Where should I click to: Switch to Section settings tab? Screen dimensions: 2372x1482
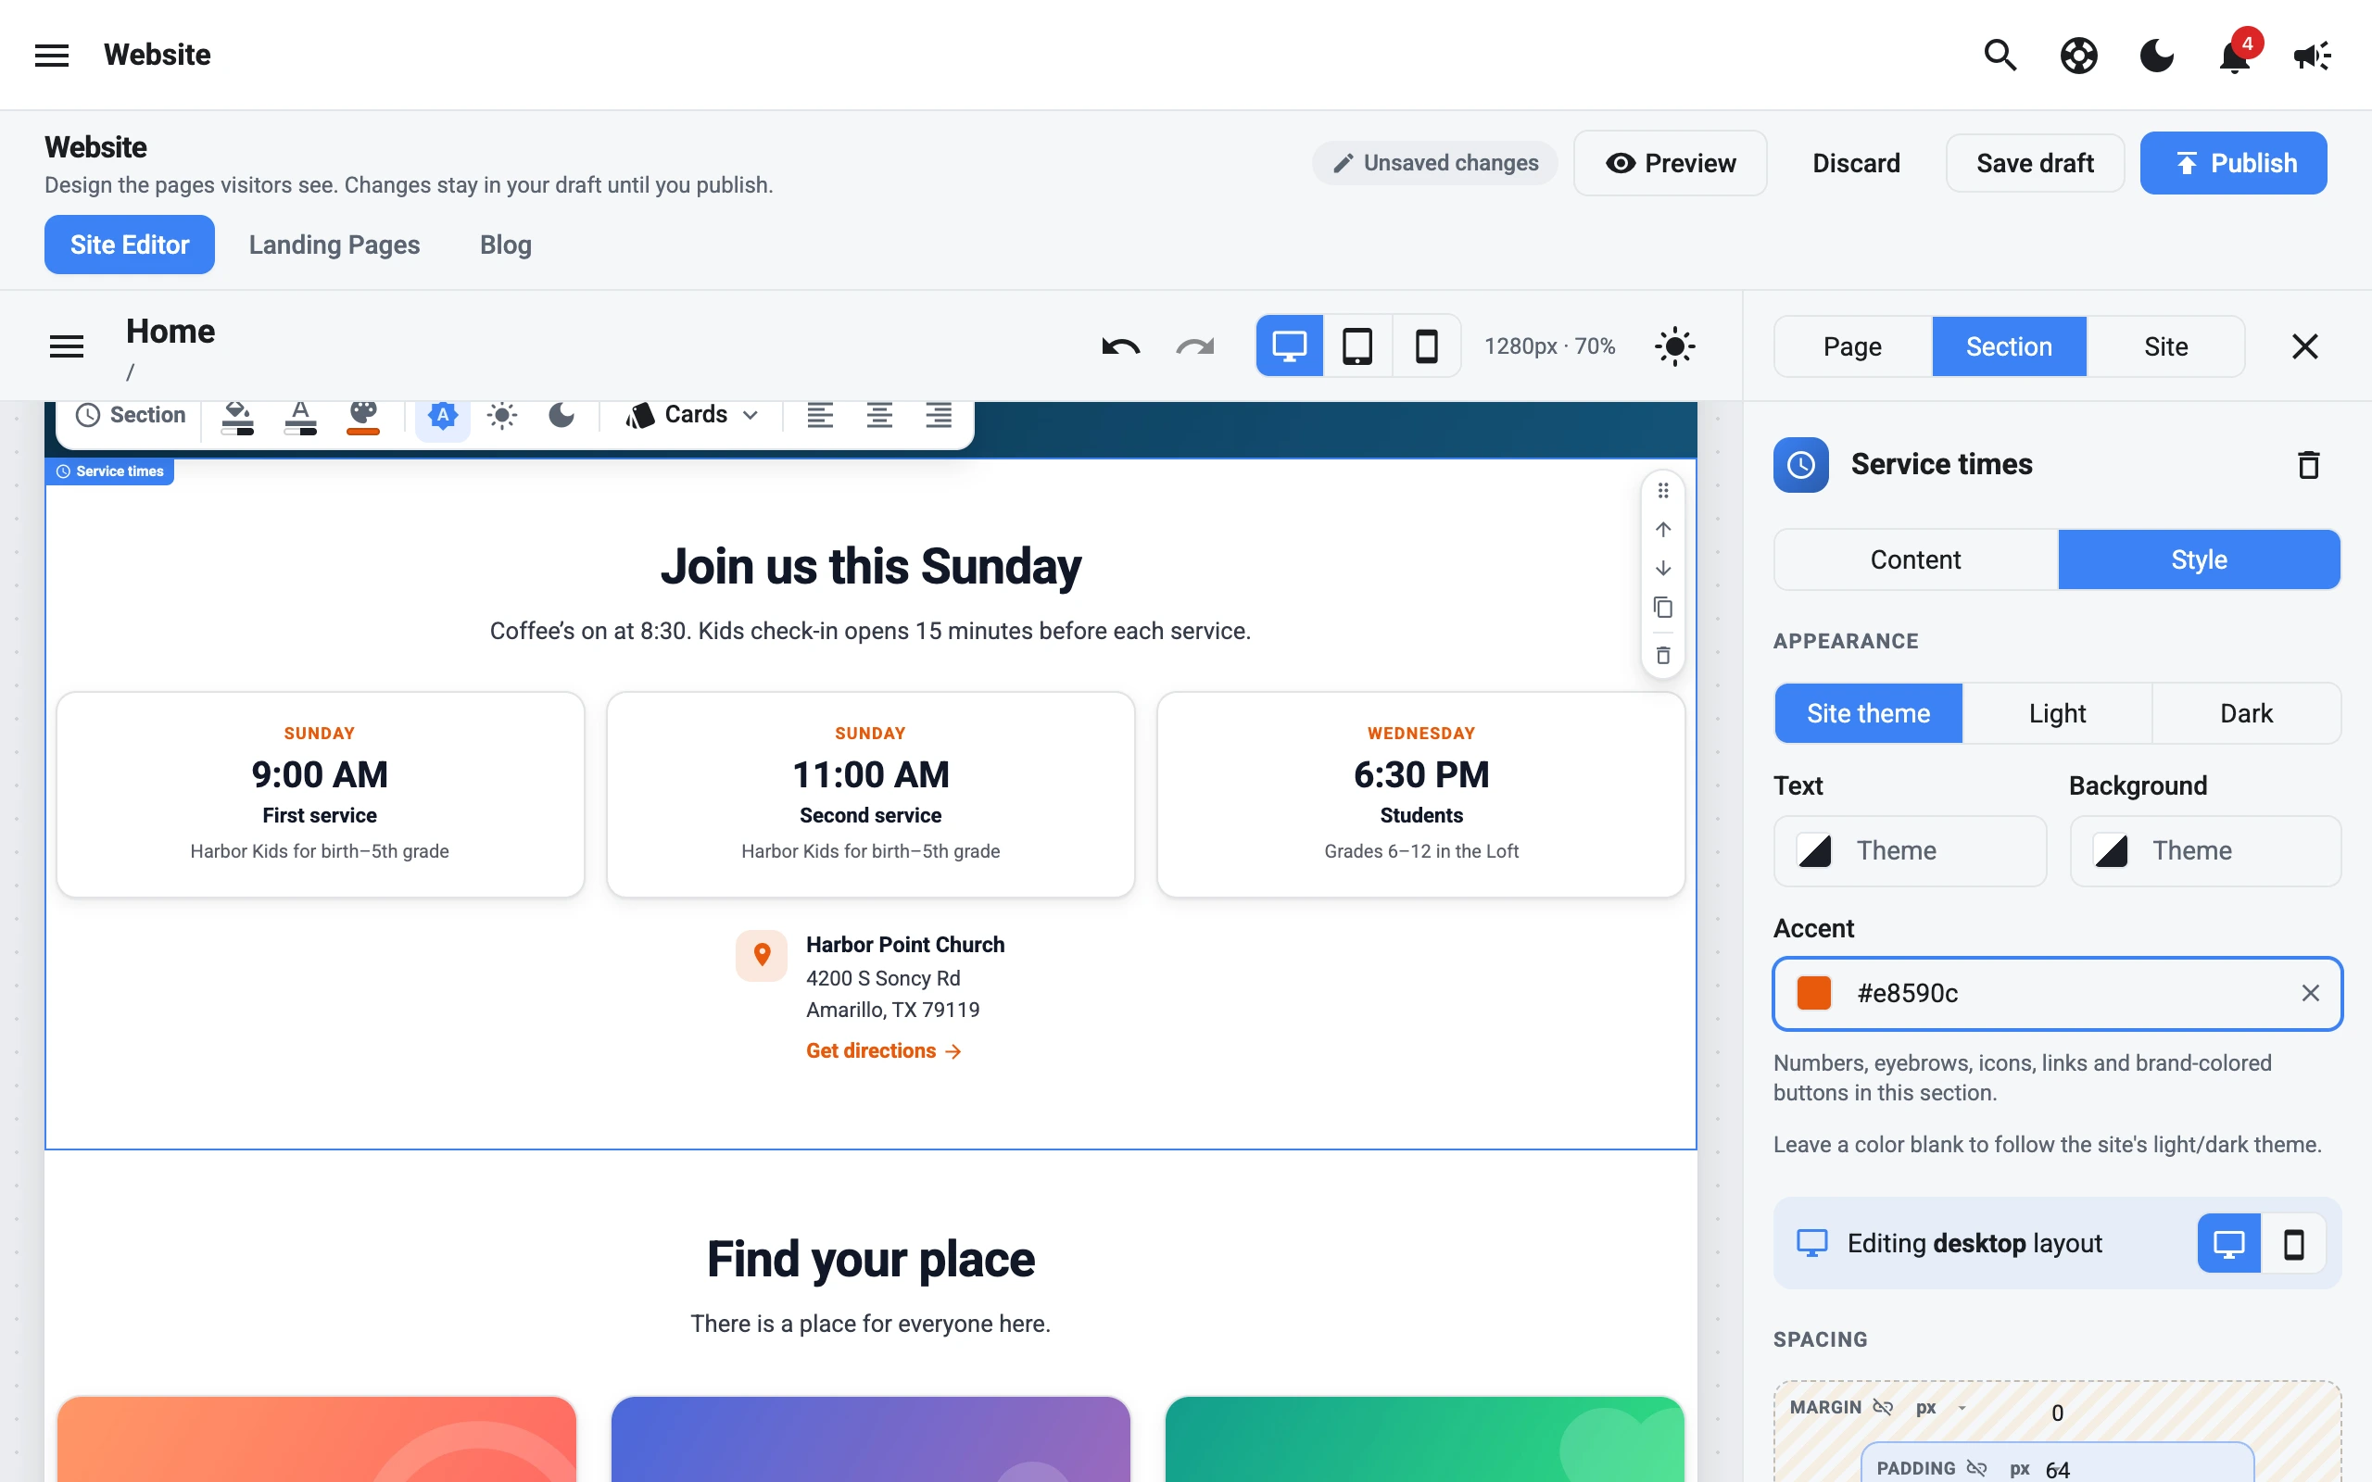[2010, 346]
